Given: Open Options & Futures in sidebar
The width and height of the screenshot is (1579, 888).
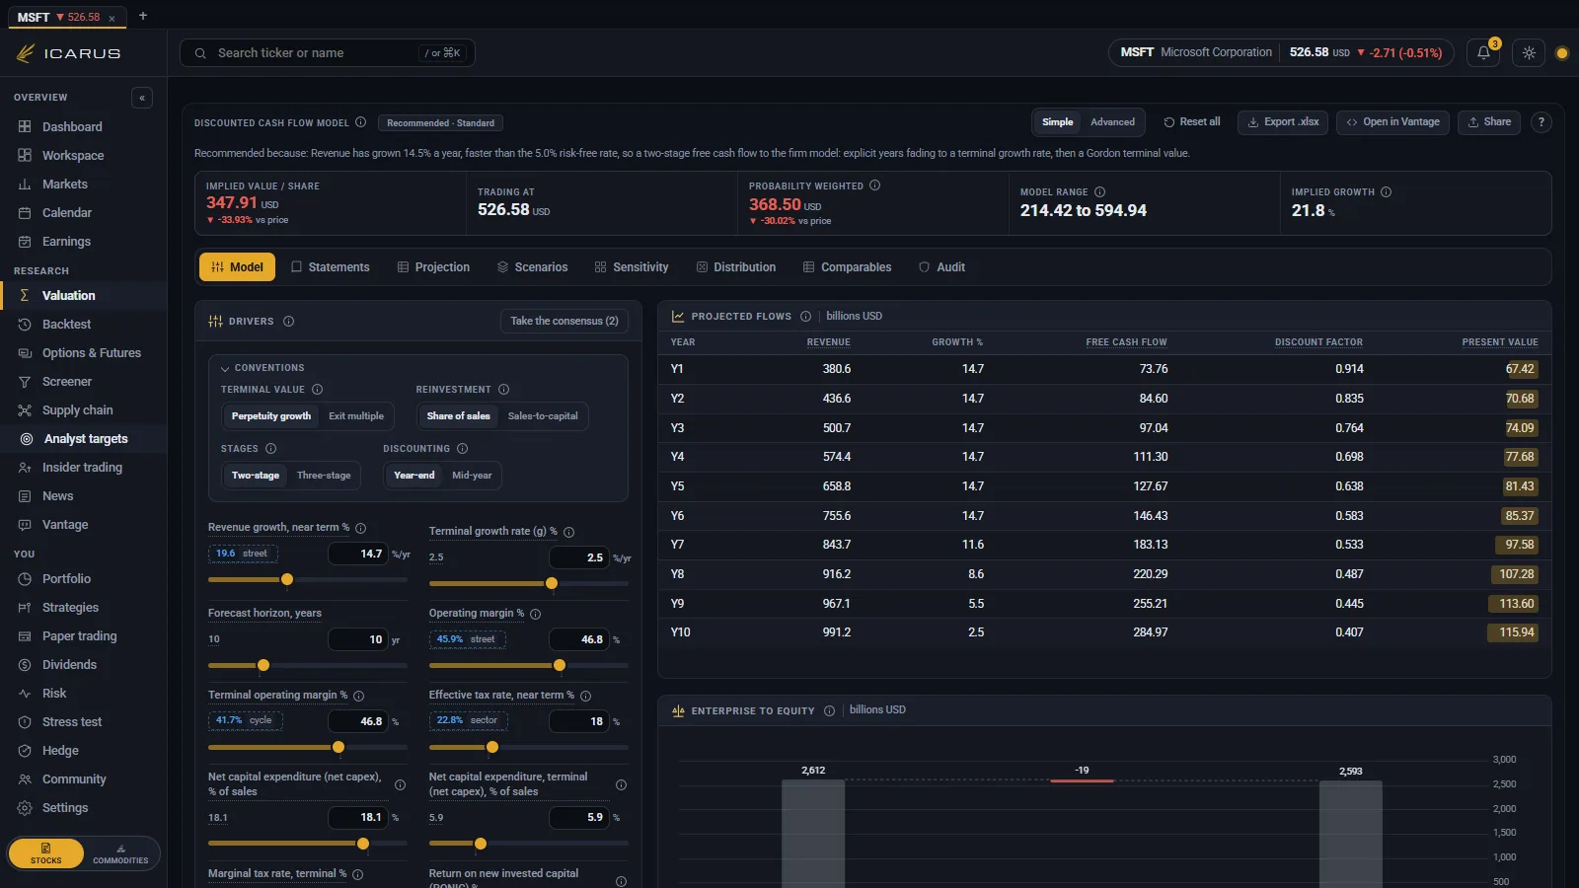Looking at the screenshot, I should coord(84,353).
